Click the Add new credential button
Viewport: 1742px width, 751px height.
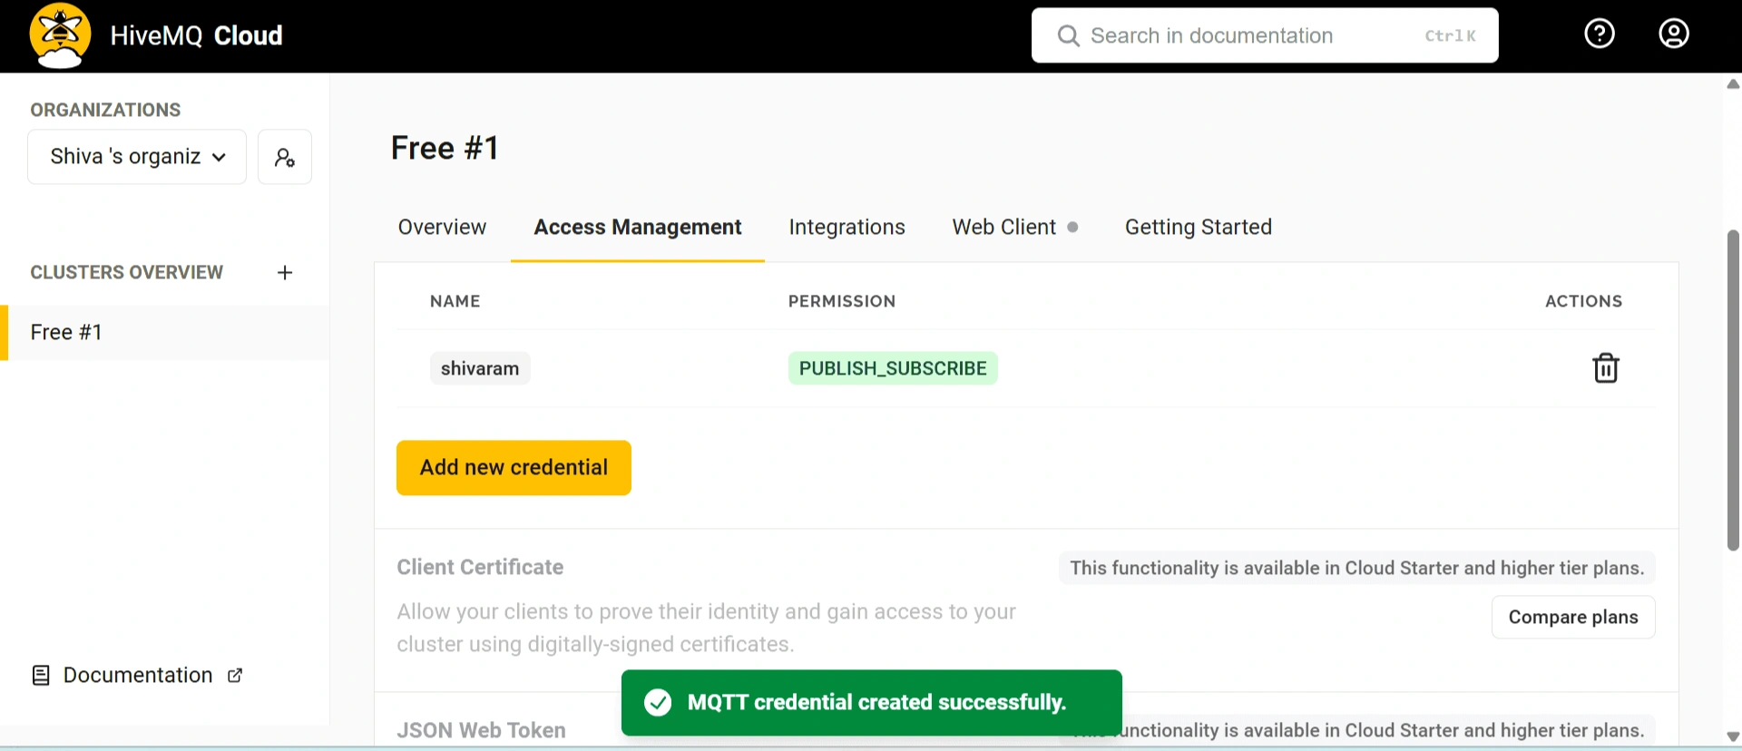[x=514, y=468]
